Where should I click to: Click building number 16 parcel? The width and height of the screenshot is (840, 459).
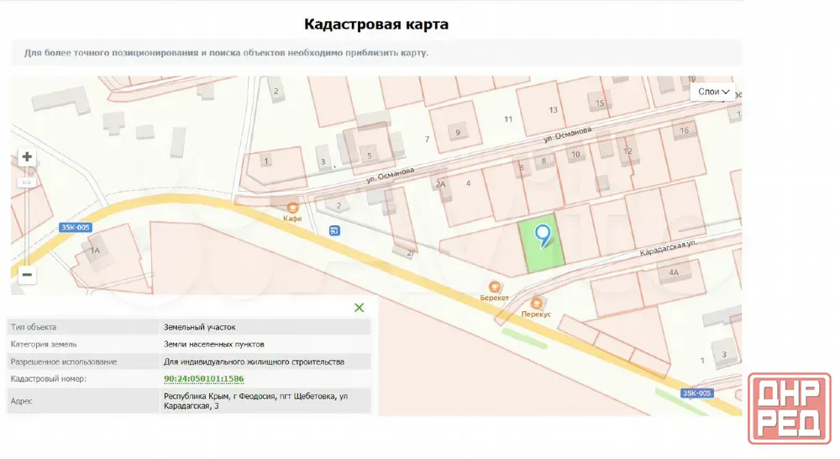pyautogui.click(x=684, y=130)
